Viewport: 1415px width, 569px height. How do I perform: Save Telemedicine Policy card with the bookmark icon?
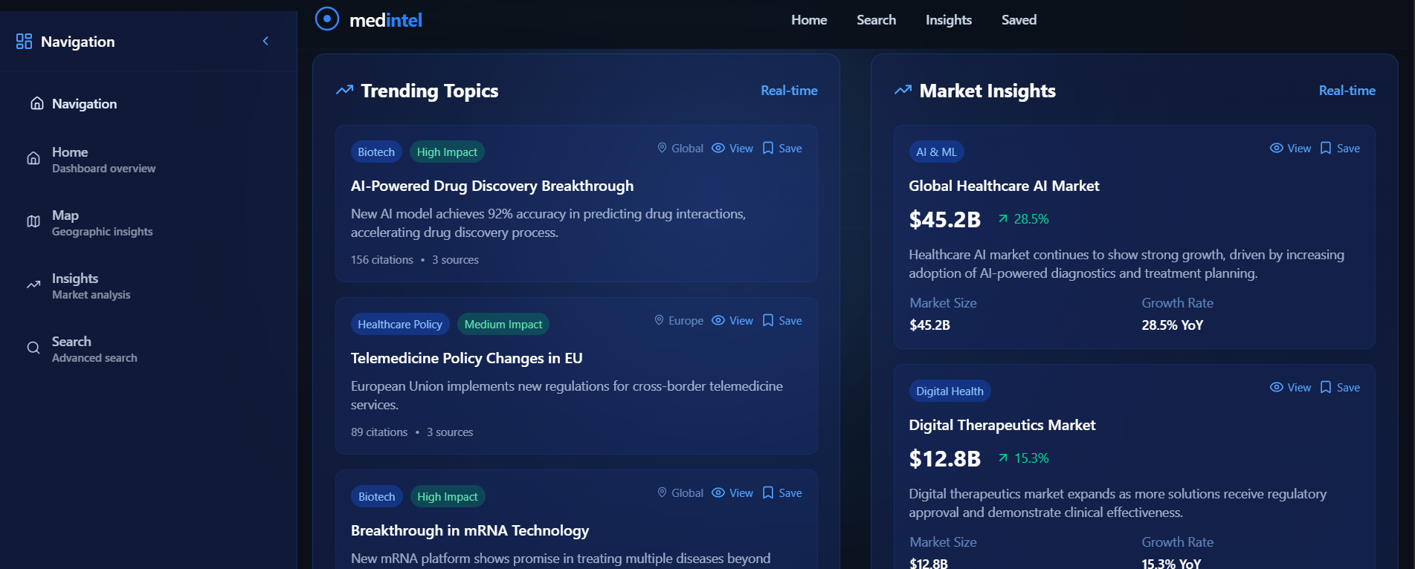[x=768, y=320]
